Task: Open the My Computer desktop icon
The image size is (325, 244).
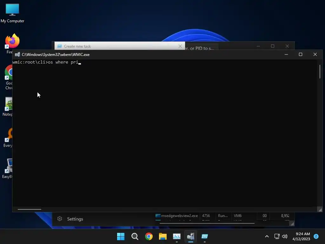Action: point(12,13)
